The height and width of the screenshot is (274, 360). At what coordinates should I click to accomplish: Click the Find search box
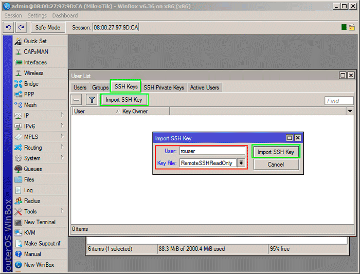(x=339, y=101)
